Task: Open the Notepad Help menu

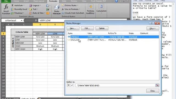Action: pos(163,1)
